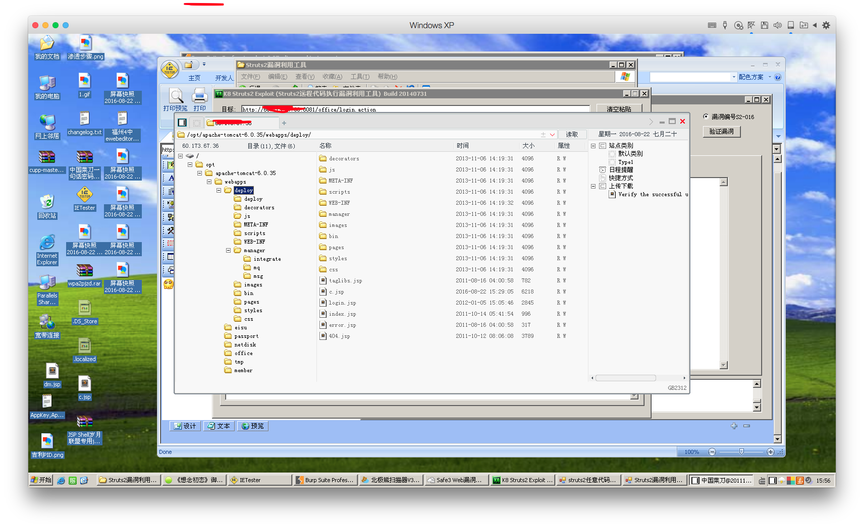Image resolution: width=864 pixels, height=528 pixels.
Task: Open the dm.jsp file on desktop
Action: pyautogui.click(x=52, y=375)
